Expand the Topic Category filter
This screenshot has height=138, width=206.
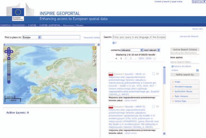click(185, 96)
